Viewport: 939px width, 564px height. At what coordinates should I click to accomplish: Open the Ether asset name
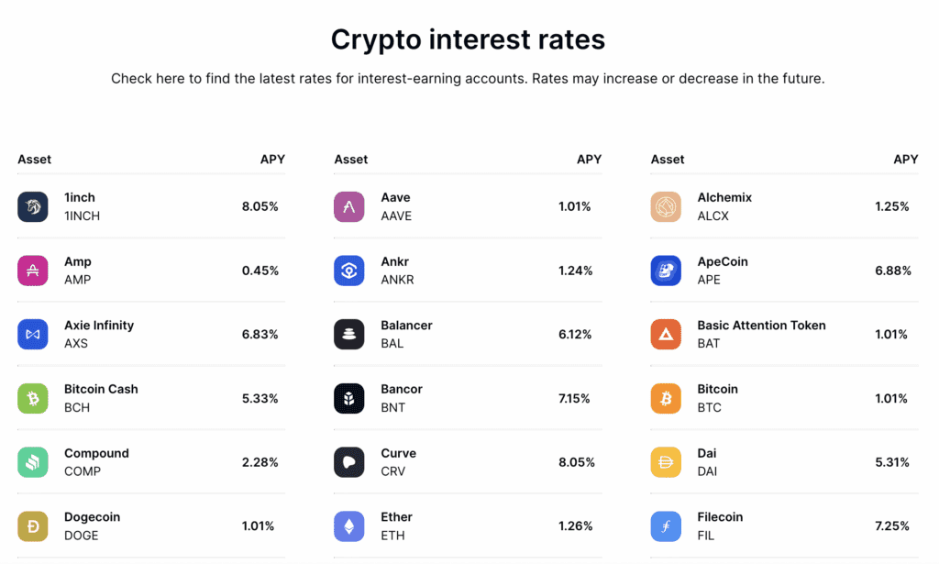tap(396, 517)
